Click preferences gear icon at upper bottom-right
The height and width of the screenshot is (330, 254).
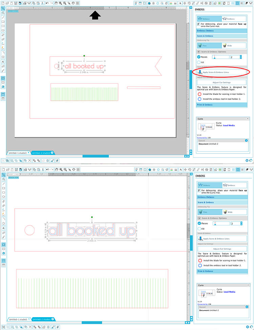click(x=247, y=160)
